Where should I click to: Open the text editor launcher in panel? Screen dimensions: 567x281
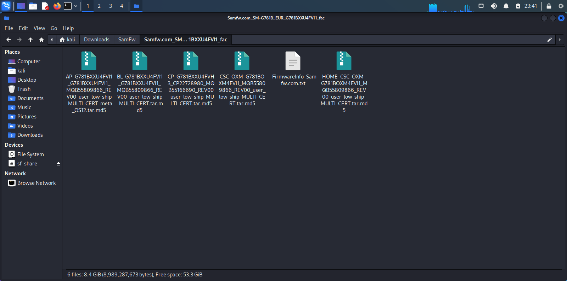point(45,6)
